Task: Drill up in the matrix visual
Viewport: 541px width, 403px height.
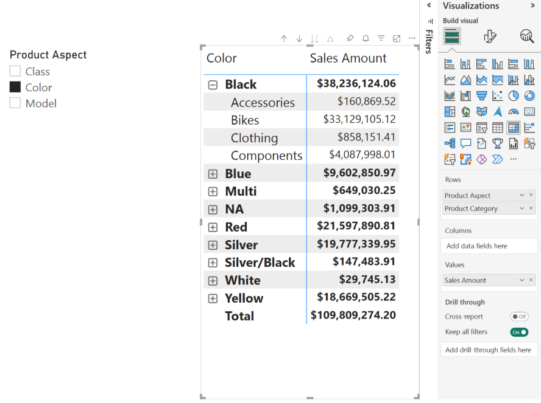Action: [284, 38]
